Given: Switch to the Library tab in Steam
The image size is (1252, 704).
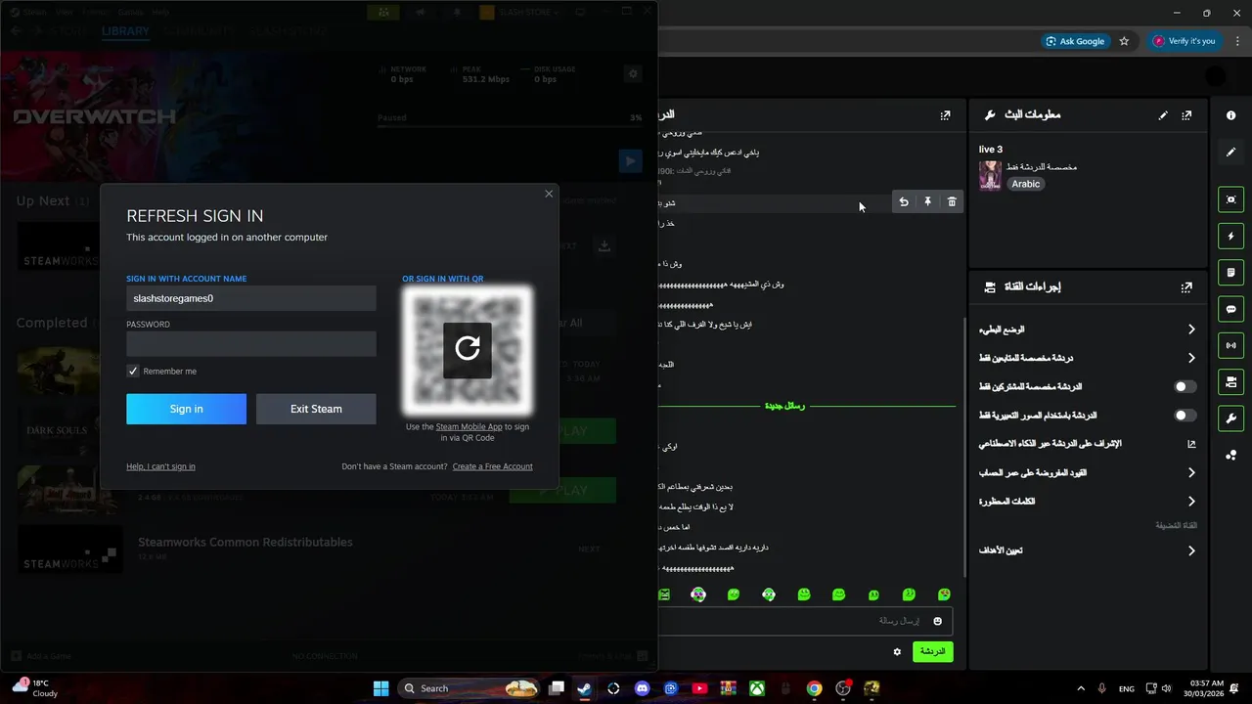Looking at the screenshot, I should click(x=125, y=31).
